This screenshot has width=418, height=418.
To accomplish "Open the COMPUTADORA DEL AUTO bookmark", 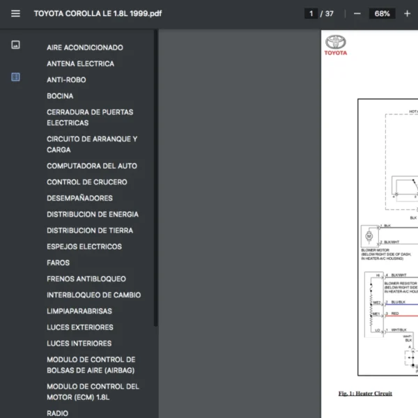I will point(92,166).
